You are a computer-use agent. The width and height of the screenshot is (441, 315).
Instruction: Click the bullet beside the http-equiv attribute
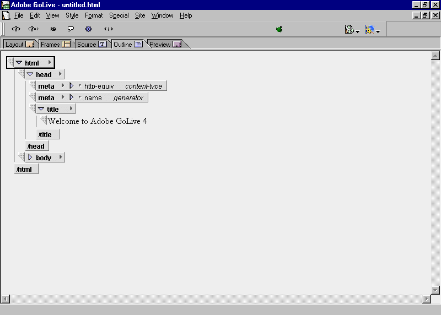[80, 86]
